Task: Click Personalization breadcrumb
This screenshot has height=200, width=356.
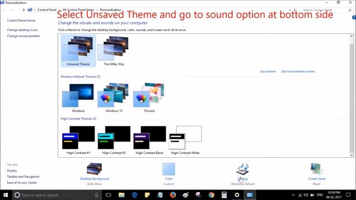Action: point(111,10)
